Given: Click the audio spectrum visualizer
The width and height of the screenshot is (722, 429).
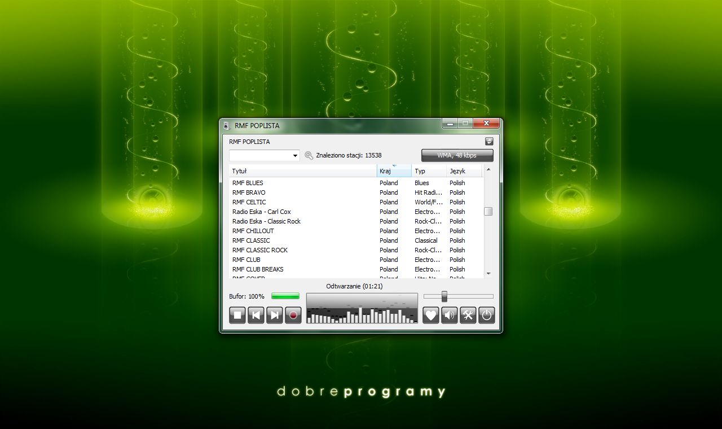Looking at the screenshot, I should click(362, 308).
